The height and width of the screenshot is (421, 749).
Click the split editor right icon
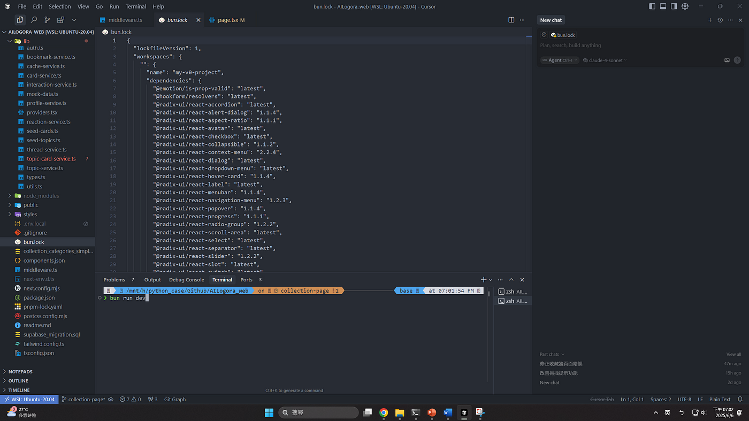(511, 20)
